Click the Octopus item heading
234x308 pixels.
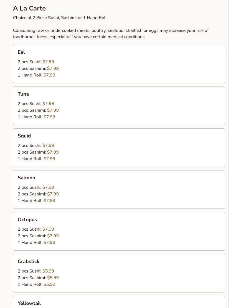(27, 220)
